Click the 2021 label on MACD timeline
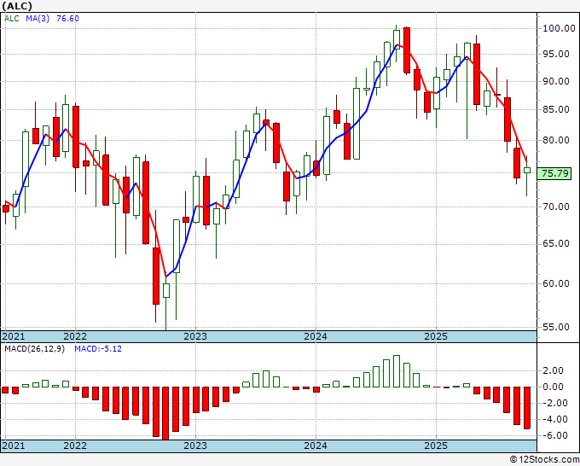The image size is (580, 466). pos(14,446)
